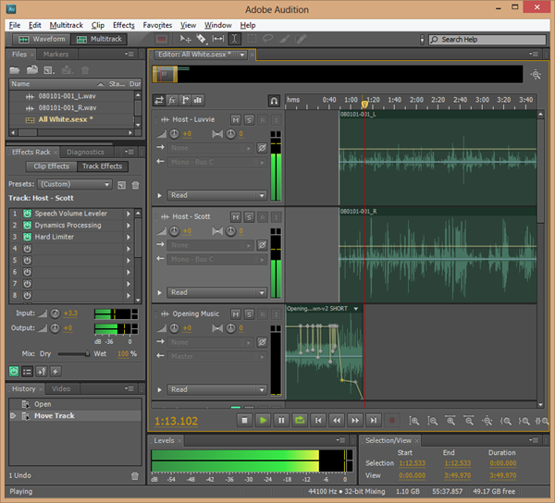The image size is (555, 503).
Task: Click the New File icon in Files panel
Action: point(49,70)
